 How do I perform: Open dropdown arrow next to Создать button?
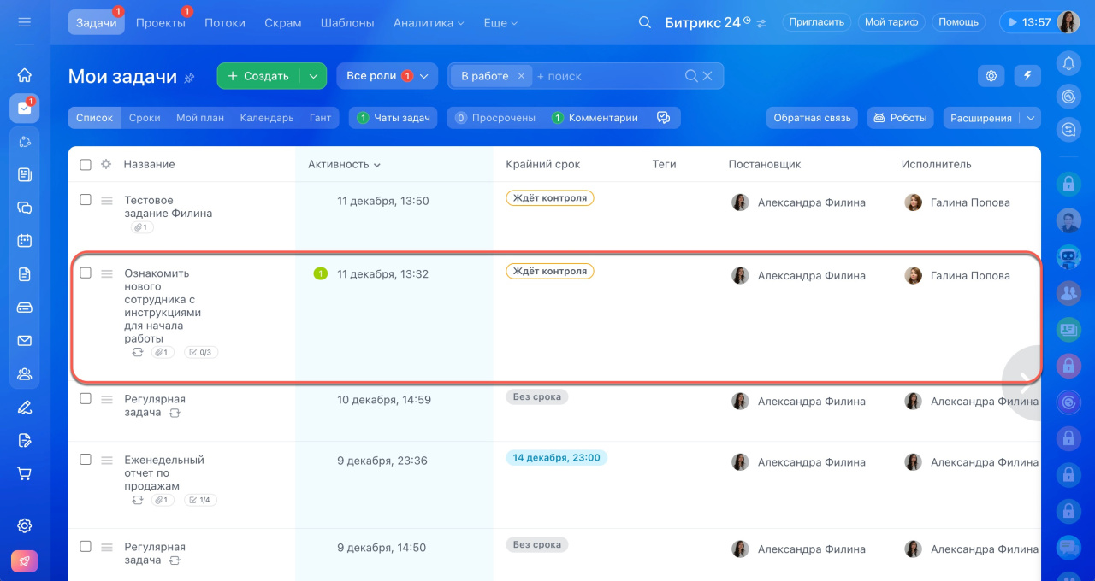(x=313, y=76)
